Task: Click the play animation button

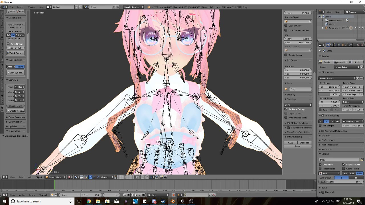Action: (136, 195)
